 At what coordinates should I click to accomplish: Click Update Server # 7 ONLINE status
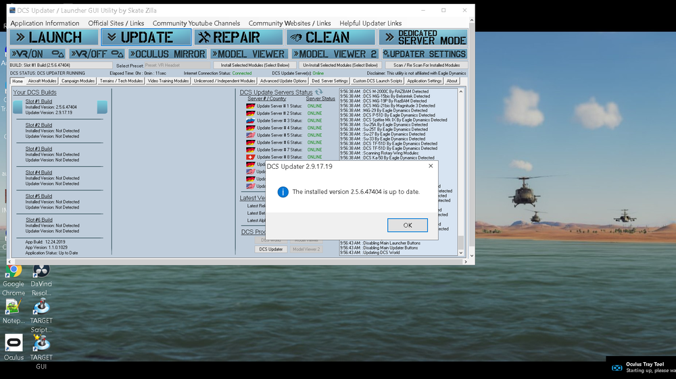point(314,150)
